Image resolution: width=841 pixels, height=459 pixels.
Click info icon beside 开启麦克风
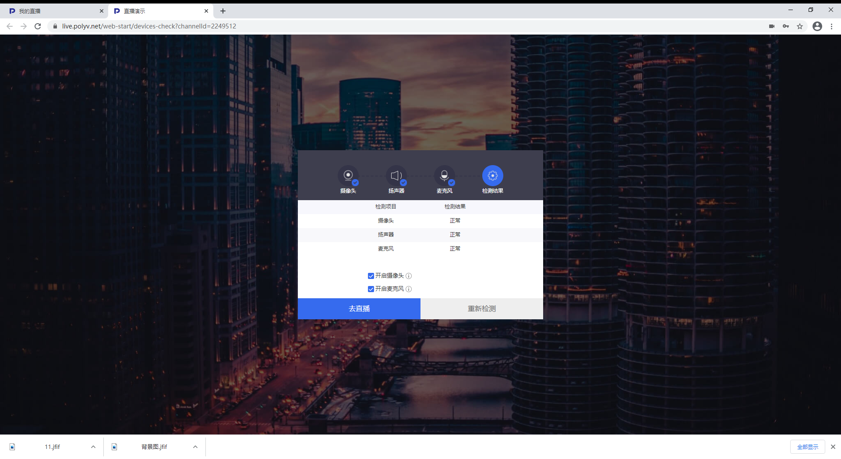[x=409, y=289]
